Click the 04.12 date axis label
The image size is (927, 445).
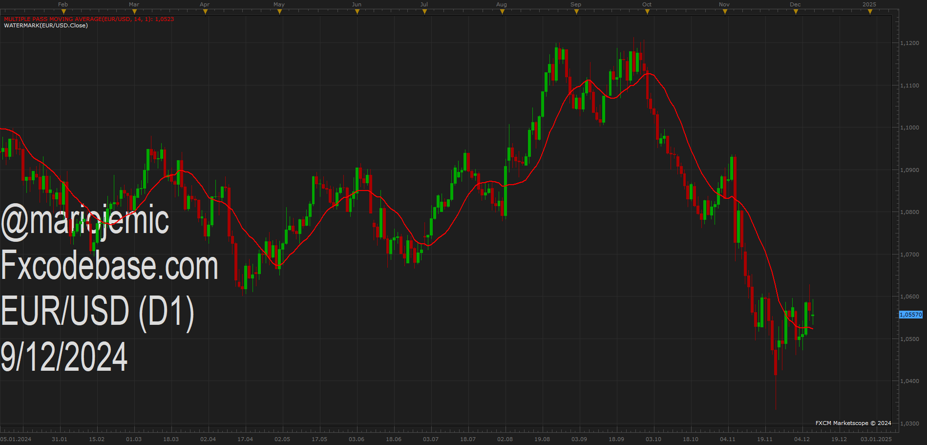pyautogui.click(x=802, y=439)
